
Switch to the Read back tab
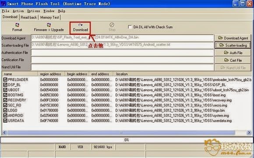click(x=28, y=18)
